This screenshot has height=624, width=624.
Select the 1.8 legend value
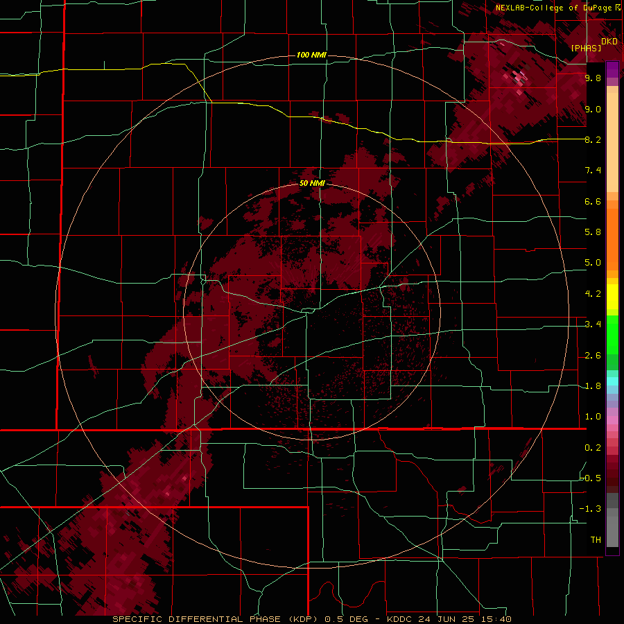pyautogui.click(x=593, y=386)
